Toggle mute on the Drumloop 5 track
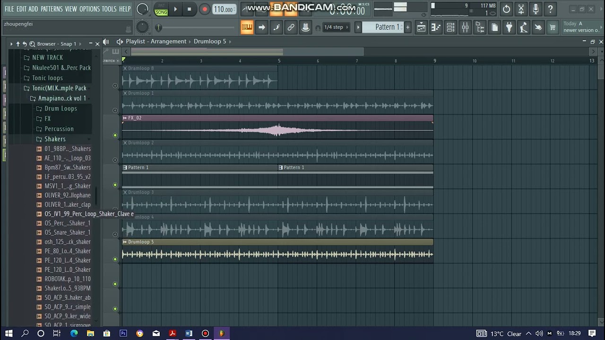The height and width of the screenshot is (340, 605). point(115,259)
